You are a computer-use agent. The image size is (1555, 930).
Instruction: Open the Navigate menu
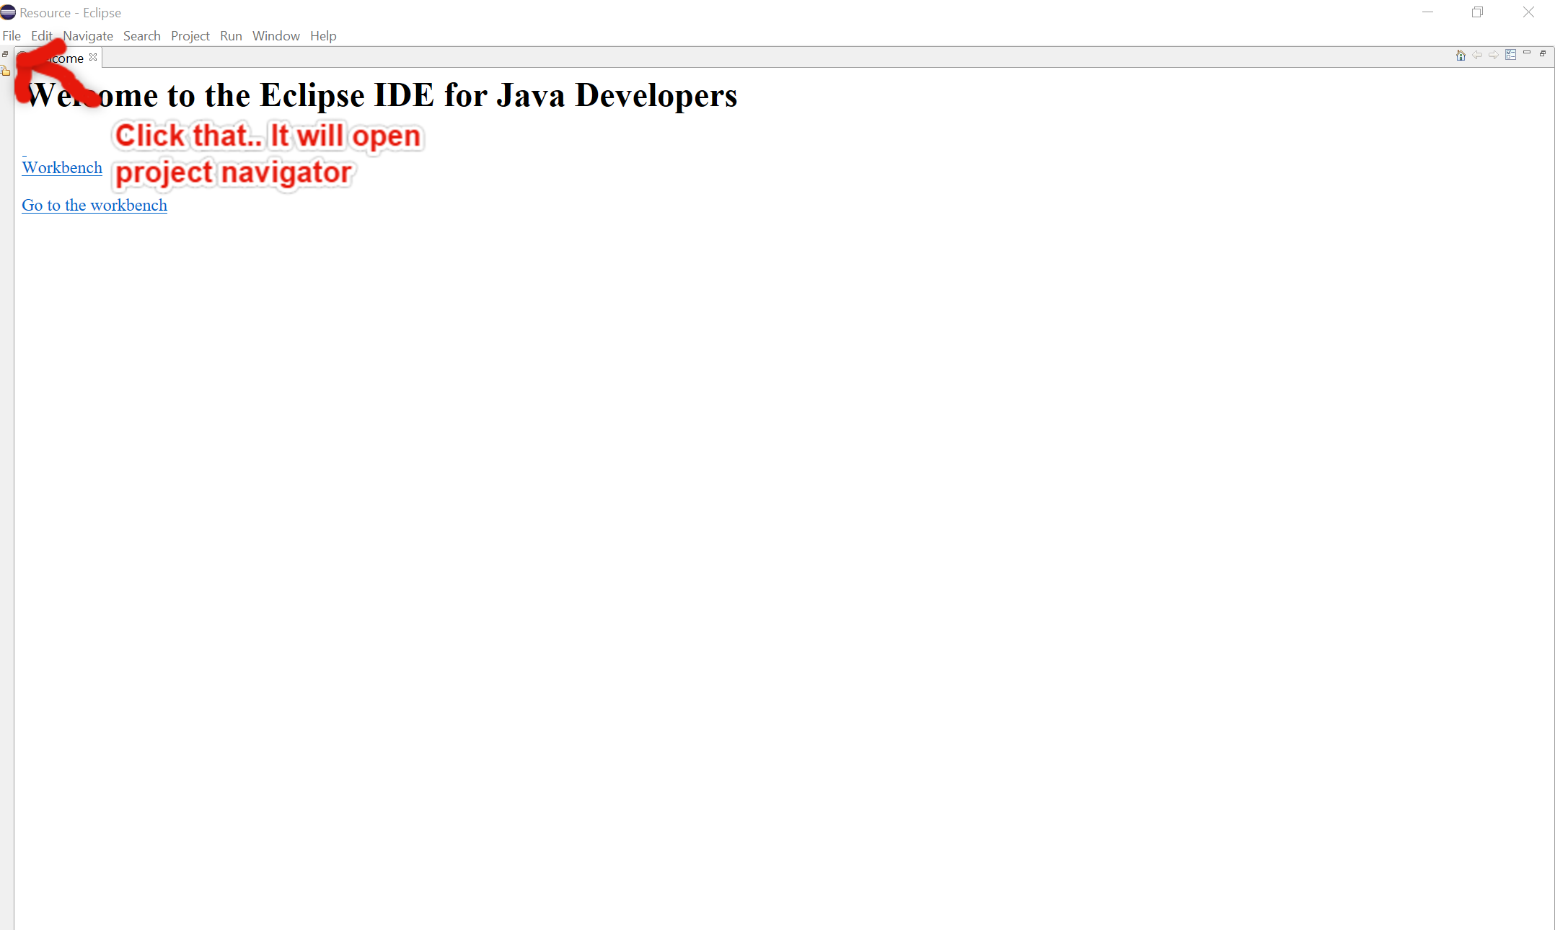pyautogui.click(x=88, y=36)
